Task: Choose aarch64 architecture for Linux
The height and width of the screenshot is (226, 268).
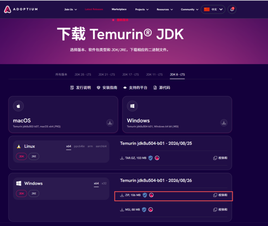Action: click(x=101, y=147)
